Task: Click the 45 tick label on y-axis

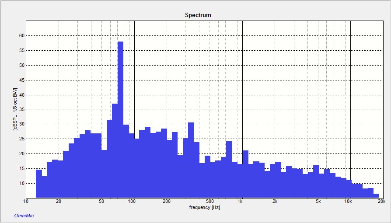Action: 22,80
